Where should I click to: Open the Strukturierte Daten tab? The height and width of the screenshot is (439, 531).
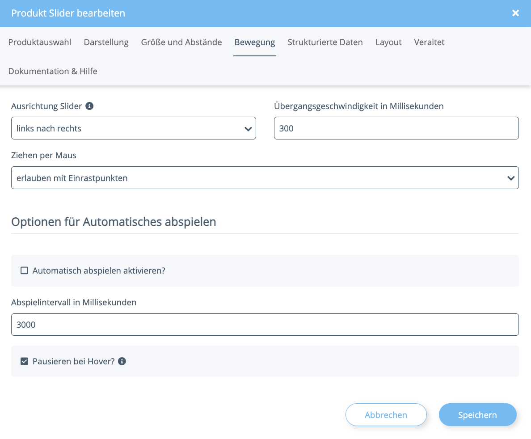[325, 42]
